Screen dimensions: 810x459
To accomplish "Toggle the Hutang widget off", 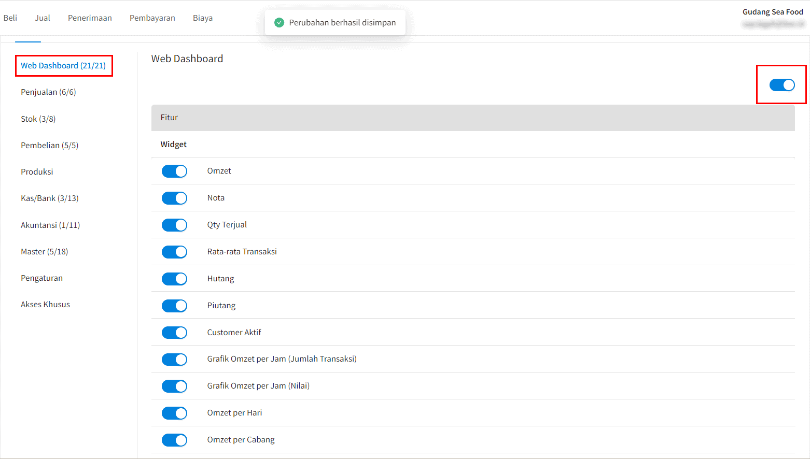I will point(174,279).
